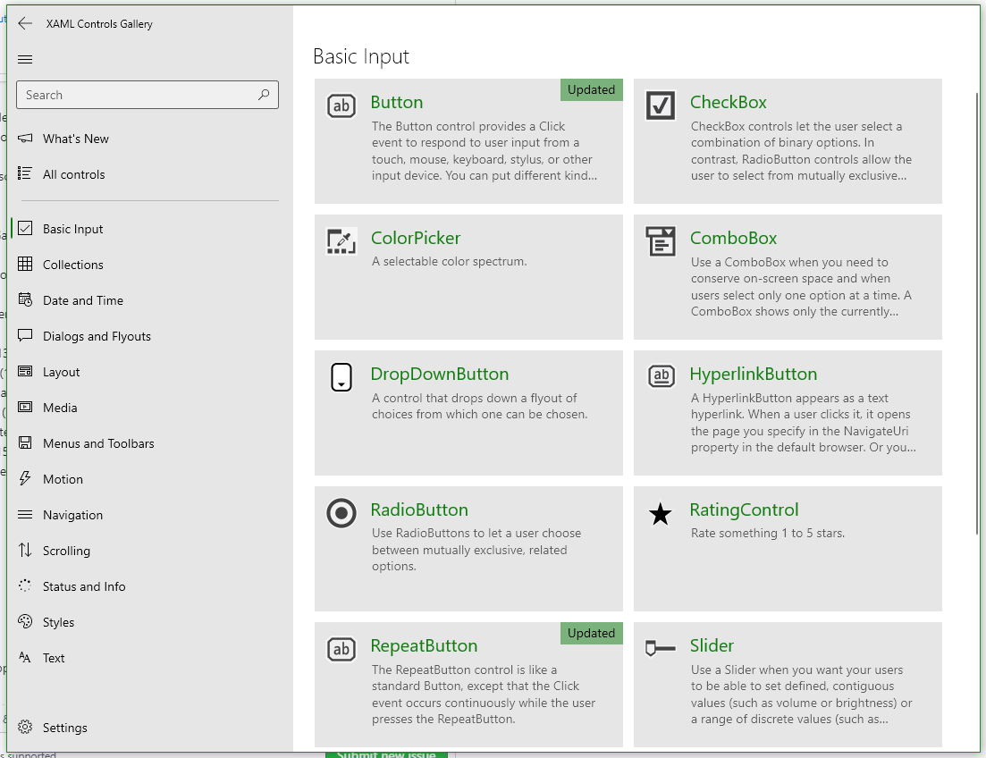The image size is (986, 758).
Task: Select the ColorPicker eyedropper icon
Action: point(341,240)
